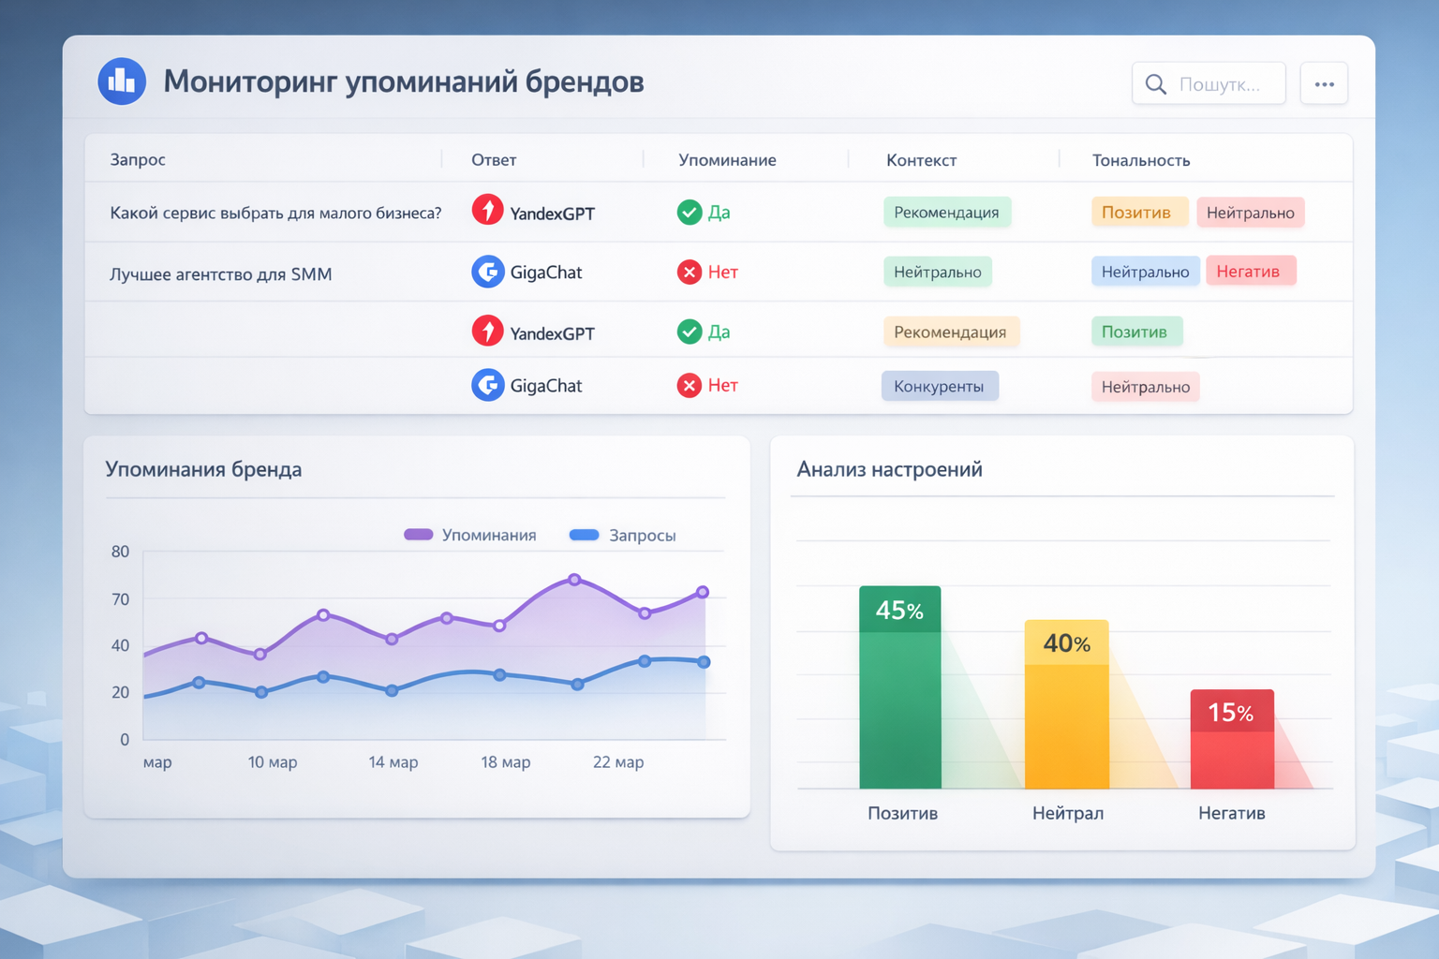Click the Конкуренты context badge
The image size is (1439, 959).
940,385
